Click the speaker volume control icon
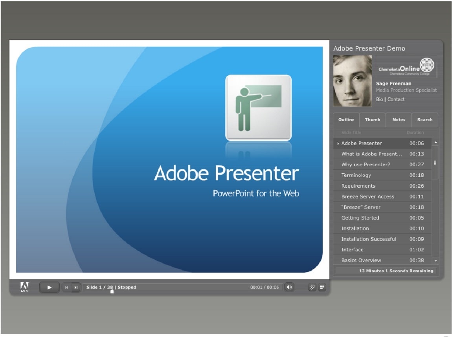452x337 pixels. tap(289, 287)
